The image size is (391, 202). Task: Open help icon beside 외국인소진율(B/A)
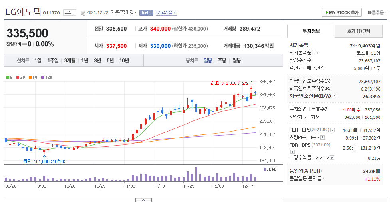tap(334, 96)
